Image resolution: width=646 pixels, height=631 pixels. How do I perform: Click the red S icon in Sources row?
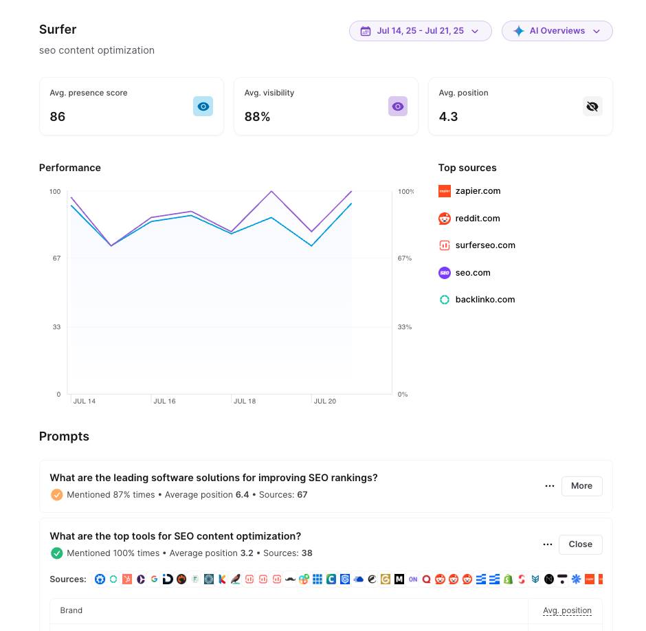pyautogui.click(x=522, y=579)
